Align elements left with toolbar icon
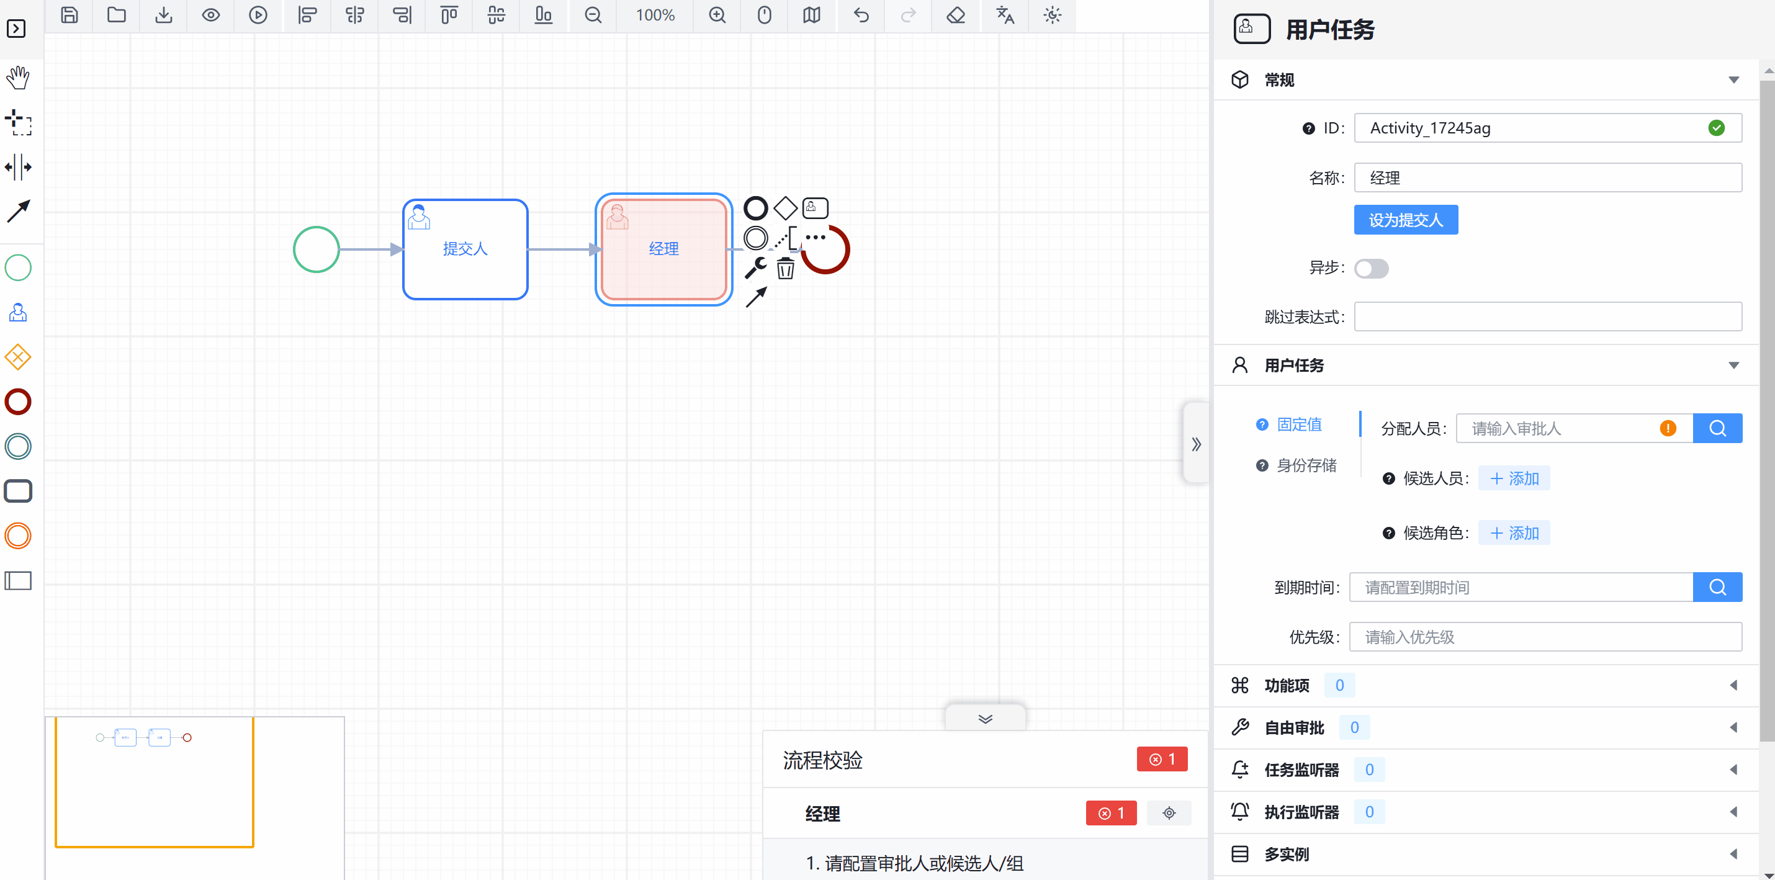The height and width of the screenshot is (880, 1775). click(307, 15)
